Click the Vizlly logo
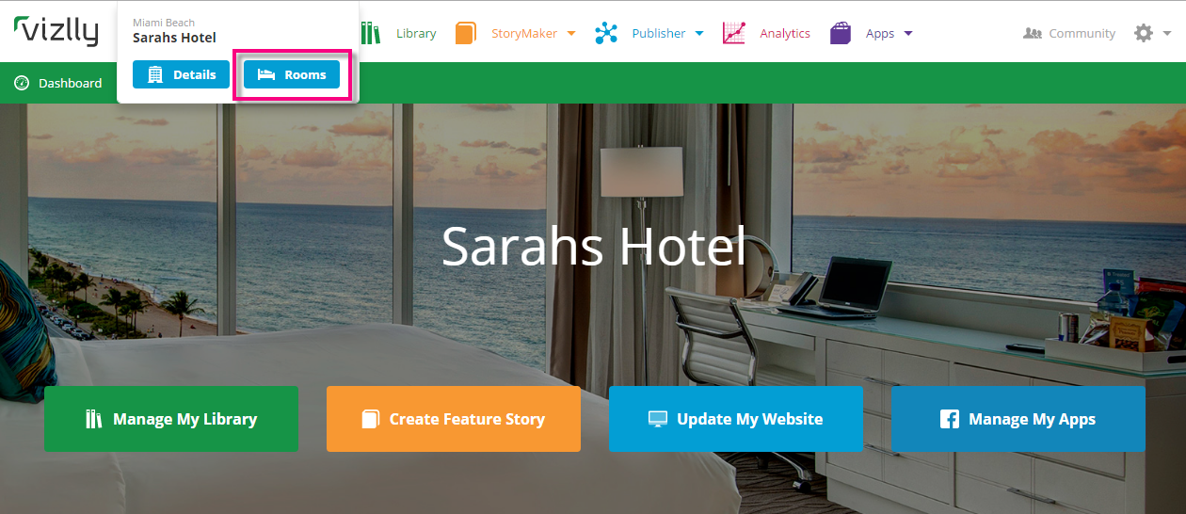Viewport: 1186px width, 514px height. click(56, 31)
